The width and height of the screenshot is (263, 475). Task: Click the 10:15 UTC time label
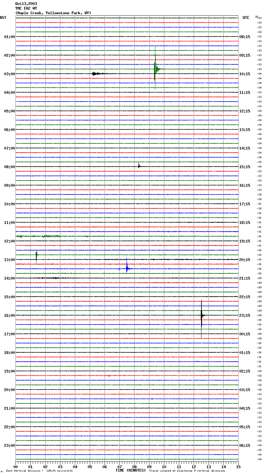click(x=245, y=74)
